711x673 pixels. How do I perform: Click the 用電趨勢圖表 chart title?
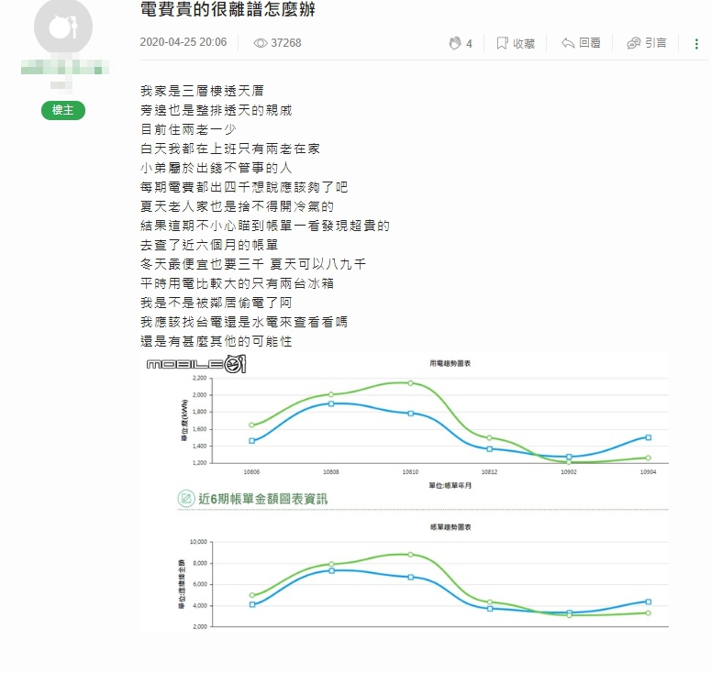pyautogui.click(x=450, y=363)
